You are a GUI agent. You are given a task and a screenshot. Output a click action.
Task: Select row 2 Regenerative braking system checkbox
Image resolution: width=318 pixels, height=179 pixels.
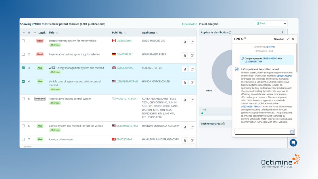23,54
